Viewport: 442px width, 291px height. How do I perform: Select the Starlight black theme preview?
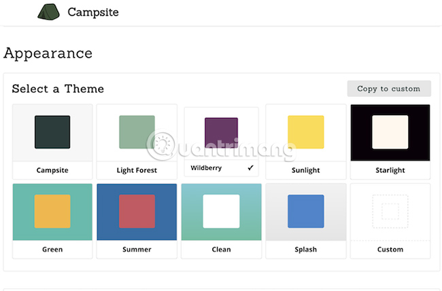pyautogui.click(x=390, y=132)
